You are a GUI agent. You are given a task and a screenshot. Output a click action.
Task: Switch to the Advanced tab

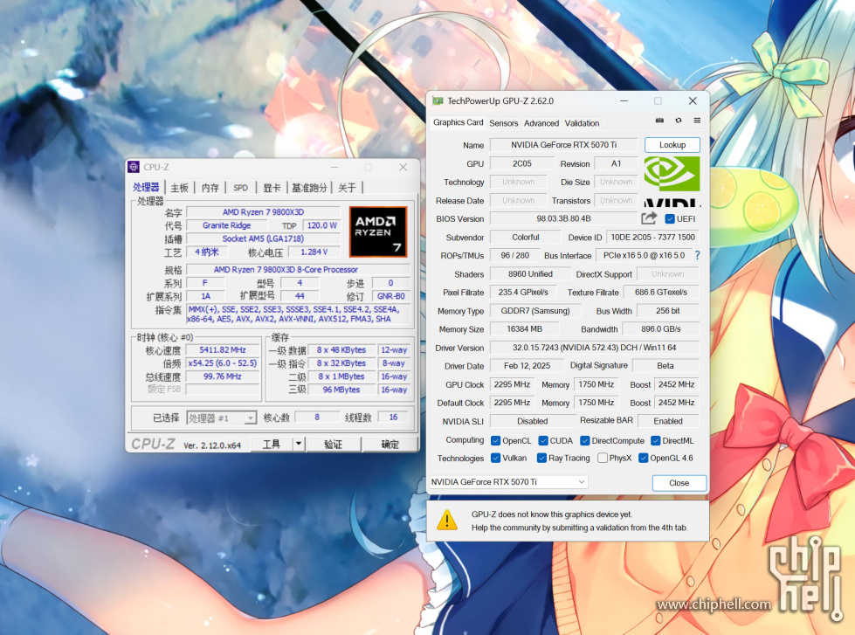click(541, 123)
